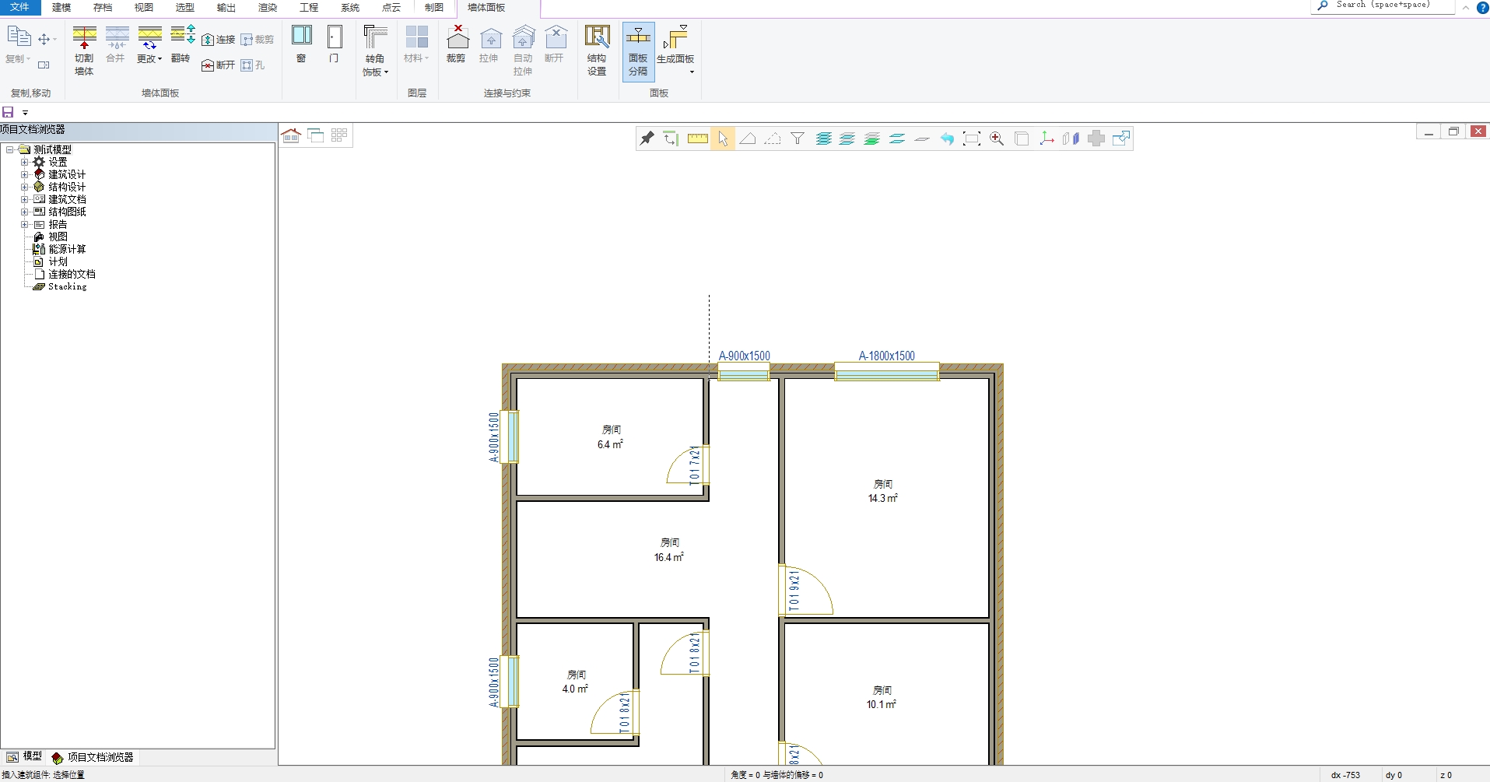Click the 断开 button in 墙体面板 group
This screenshot has height=782, width=1490.
(219, 65)
